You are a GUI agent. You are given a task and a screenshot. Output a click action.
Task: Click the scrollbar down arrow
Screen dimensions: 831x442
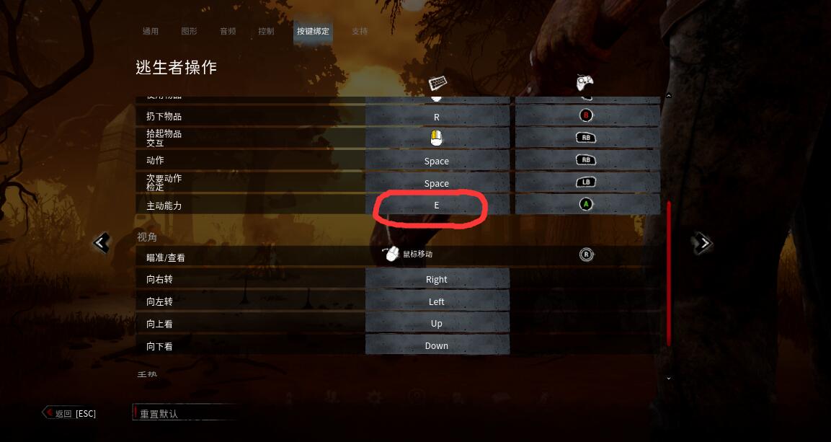668,379
